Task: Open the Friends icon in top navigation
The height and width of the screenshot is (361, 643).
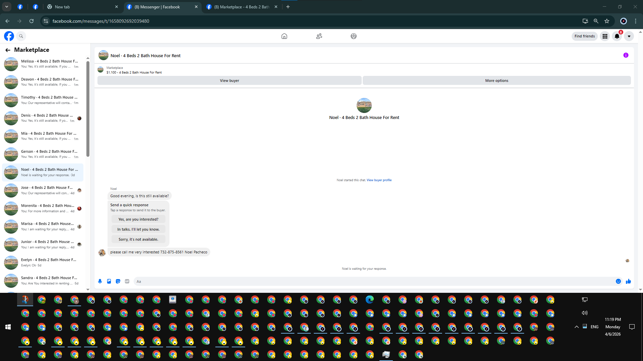Action: pos(319,36)
